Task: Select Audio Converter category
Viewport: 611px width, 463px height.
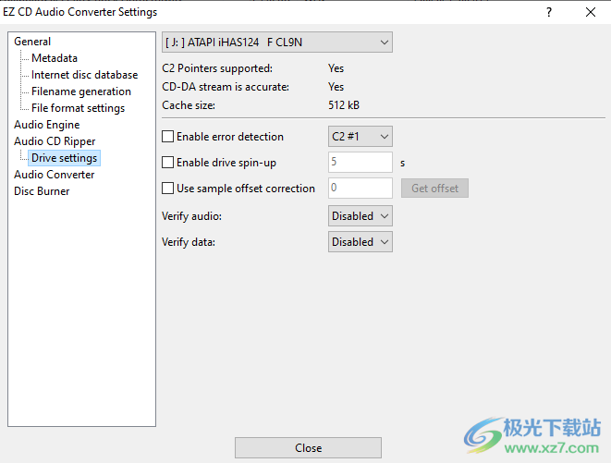Action: point(55,175)
